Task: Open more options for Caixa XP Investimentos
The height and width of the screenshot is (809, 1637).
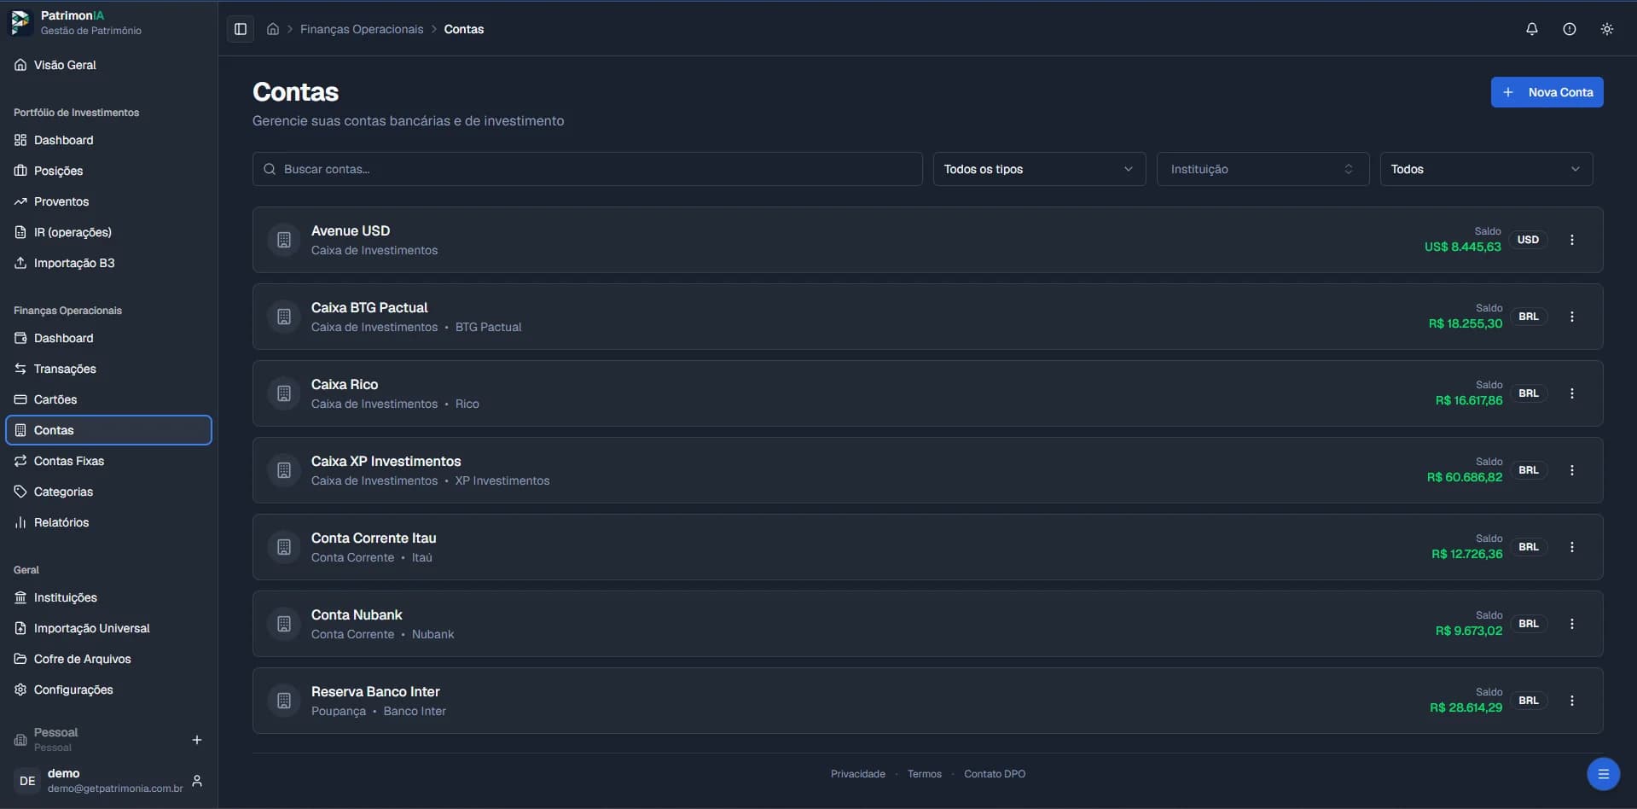Action: pyautogui.click(x=1572, y=470)
